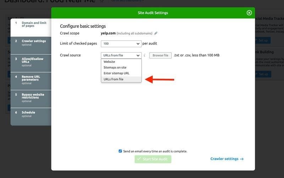Click Set up button under Social Media Tracker
Viewport: 284px width, 178px height.
click(263, 40)
